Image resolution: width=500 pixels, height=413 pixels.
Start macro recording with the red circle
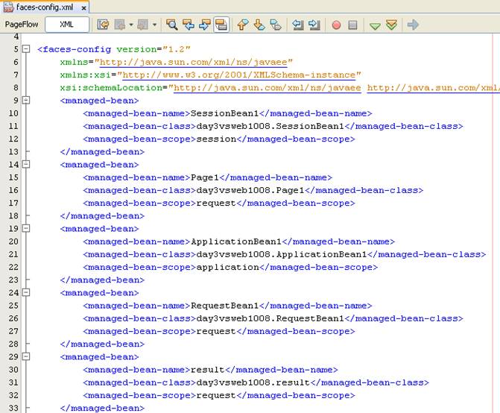(336, 25)
